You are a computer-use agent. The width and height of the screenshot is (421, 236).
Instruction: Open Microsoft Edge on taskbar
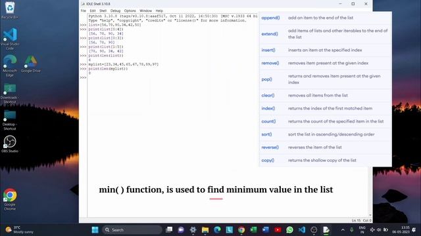coord(217,230)
